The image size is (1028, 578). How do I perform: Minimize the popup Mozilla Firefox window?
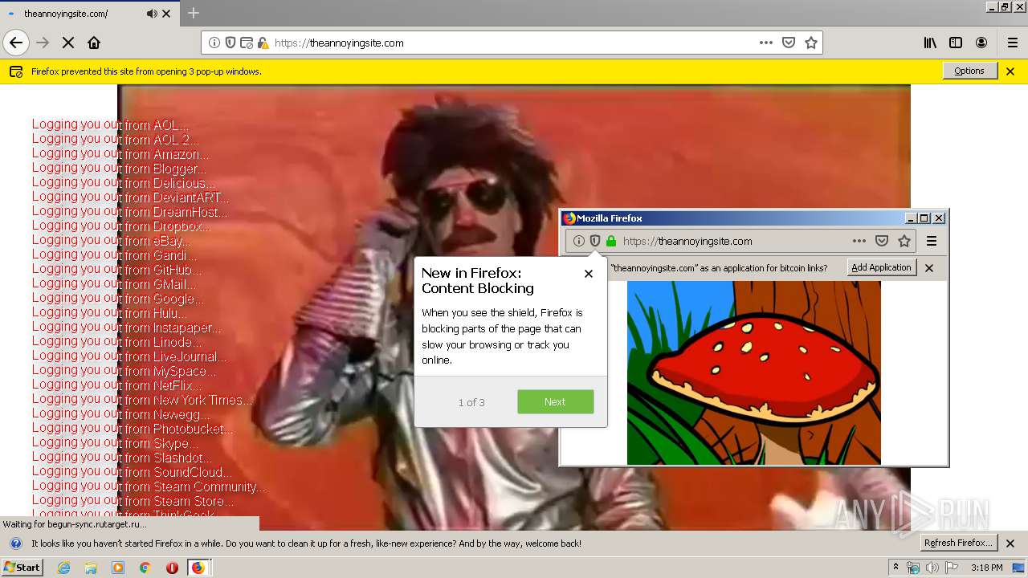coord(911,218)
